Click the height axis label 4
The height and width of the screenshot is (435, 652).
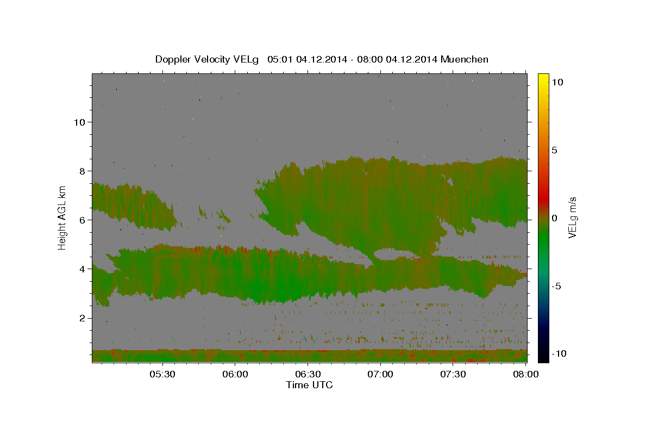point(83,269)
